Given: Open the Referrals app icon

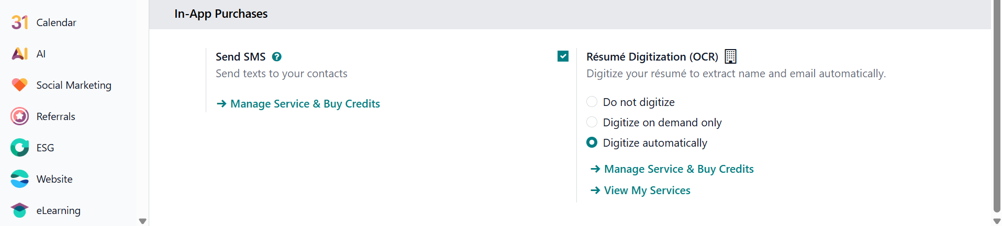Looking at the screenshot, I should pos(19,116).
